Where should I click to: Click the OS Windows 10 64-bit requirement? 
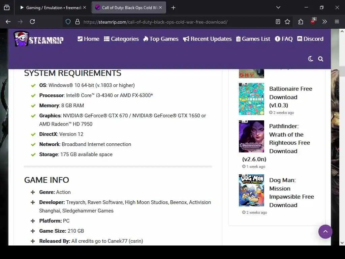[87, 85]
